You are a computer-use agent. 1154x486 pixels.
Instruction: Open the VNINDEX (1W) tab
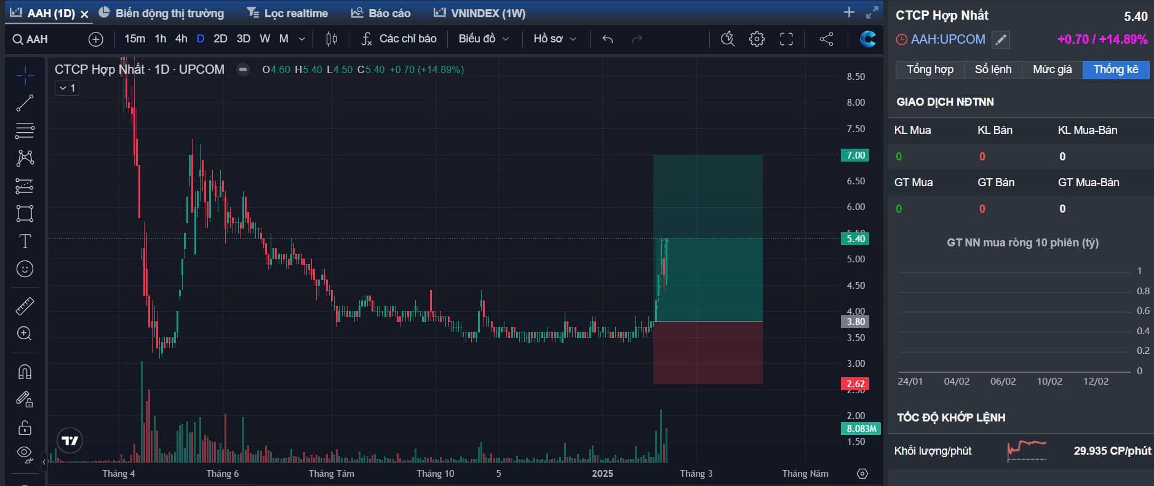tap(480, 13)
